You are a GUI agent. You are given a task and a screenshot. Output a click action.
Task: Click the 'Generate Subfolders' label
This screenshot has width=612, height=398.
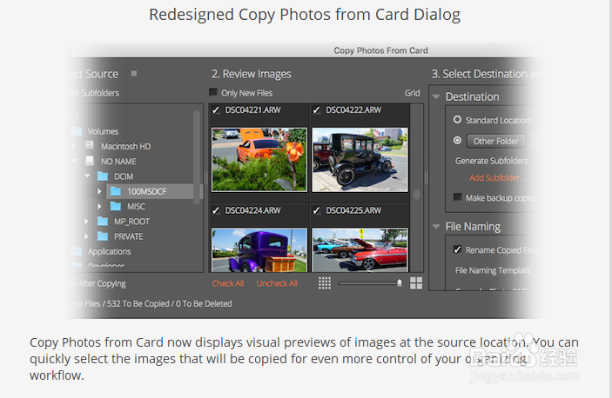pyautogui.click(x=491, y=161)
